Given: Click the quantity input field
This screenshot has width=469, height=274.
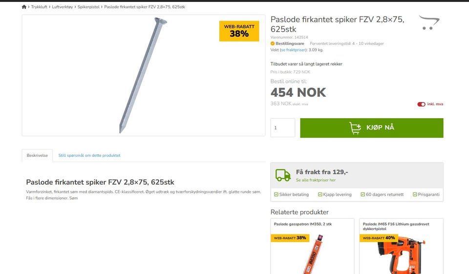Looking at the screenshot, I should pyautogui.click(x=283, y=128).
